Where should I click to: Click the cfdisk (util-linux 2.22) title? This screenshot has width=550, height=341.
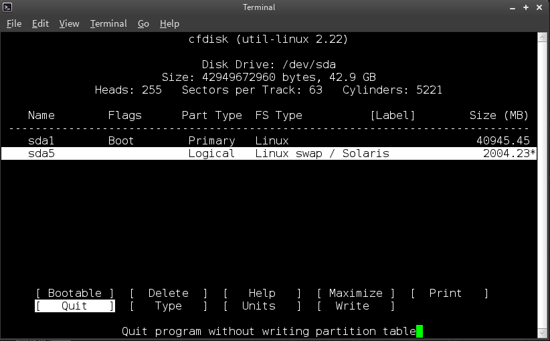coord(268,39)
